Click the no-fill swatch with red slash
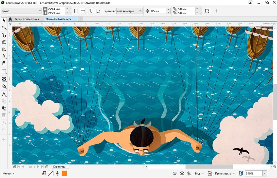 pyautogui.click(x=51, y=173)
